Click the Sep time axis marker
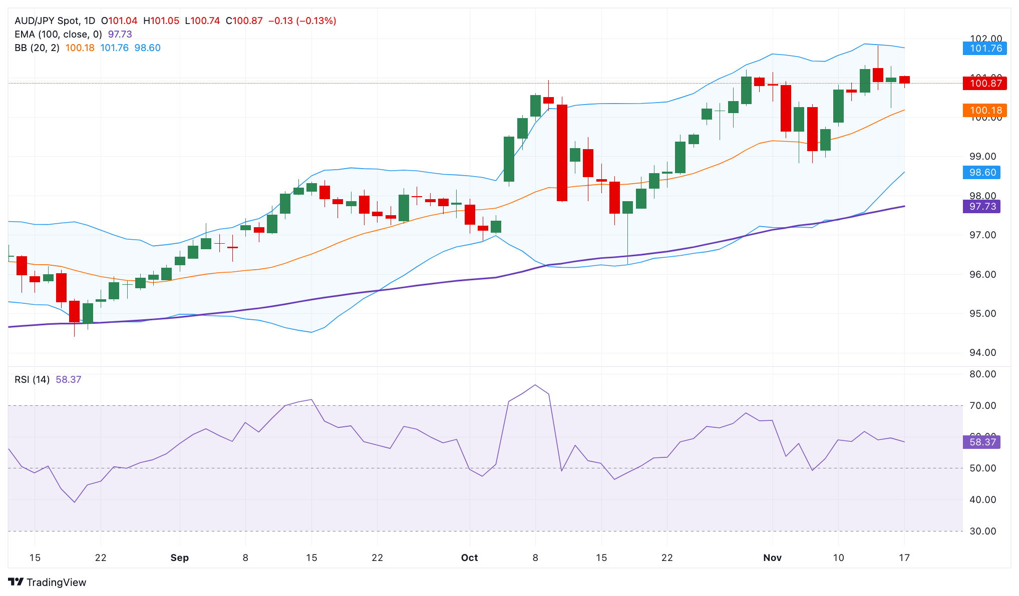The width and height of the screenshot is (1019, 596). tap(180, 557)
